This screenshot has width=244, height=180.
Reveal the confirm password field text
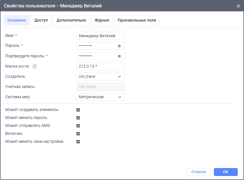click(x=119, y=56)
